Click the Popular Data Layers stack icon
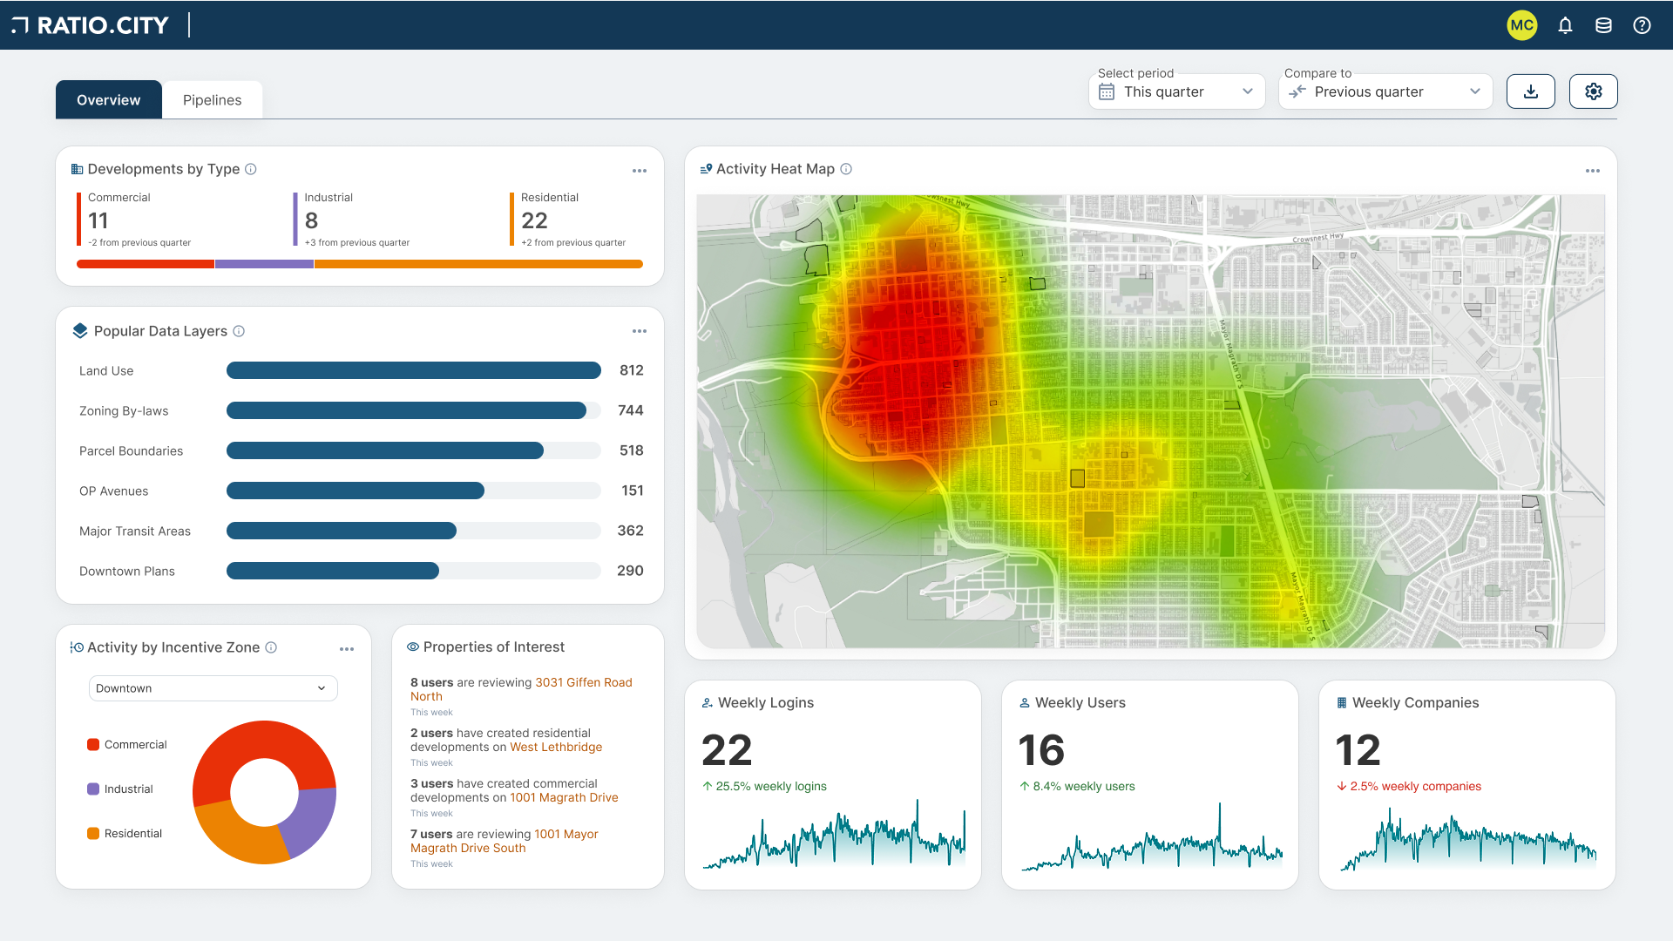1673x941 pixels. (x=80, y=331)
